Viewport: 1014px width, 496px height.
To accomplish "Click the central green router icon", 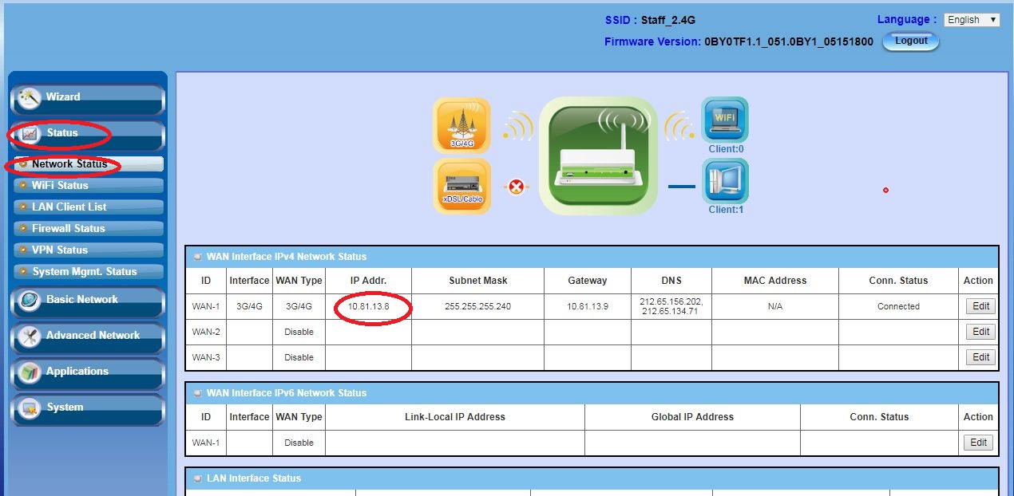I will (598, 155).
